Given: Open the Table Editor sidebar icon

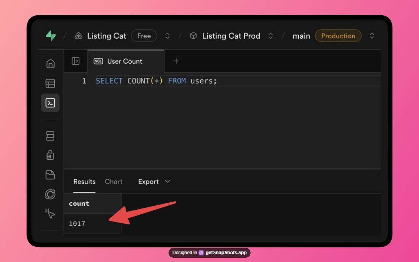Looking at the screenshot, I should (50, 84).
